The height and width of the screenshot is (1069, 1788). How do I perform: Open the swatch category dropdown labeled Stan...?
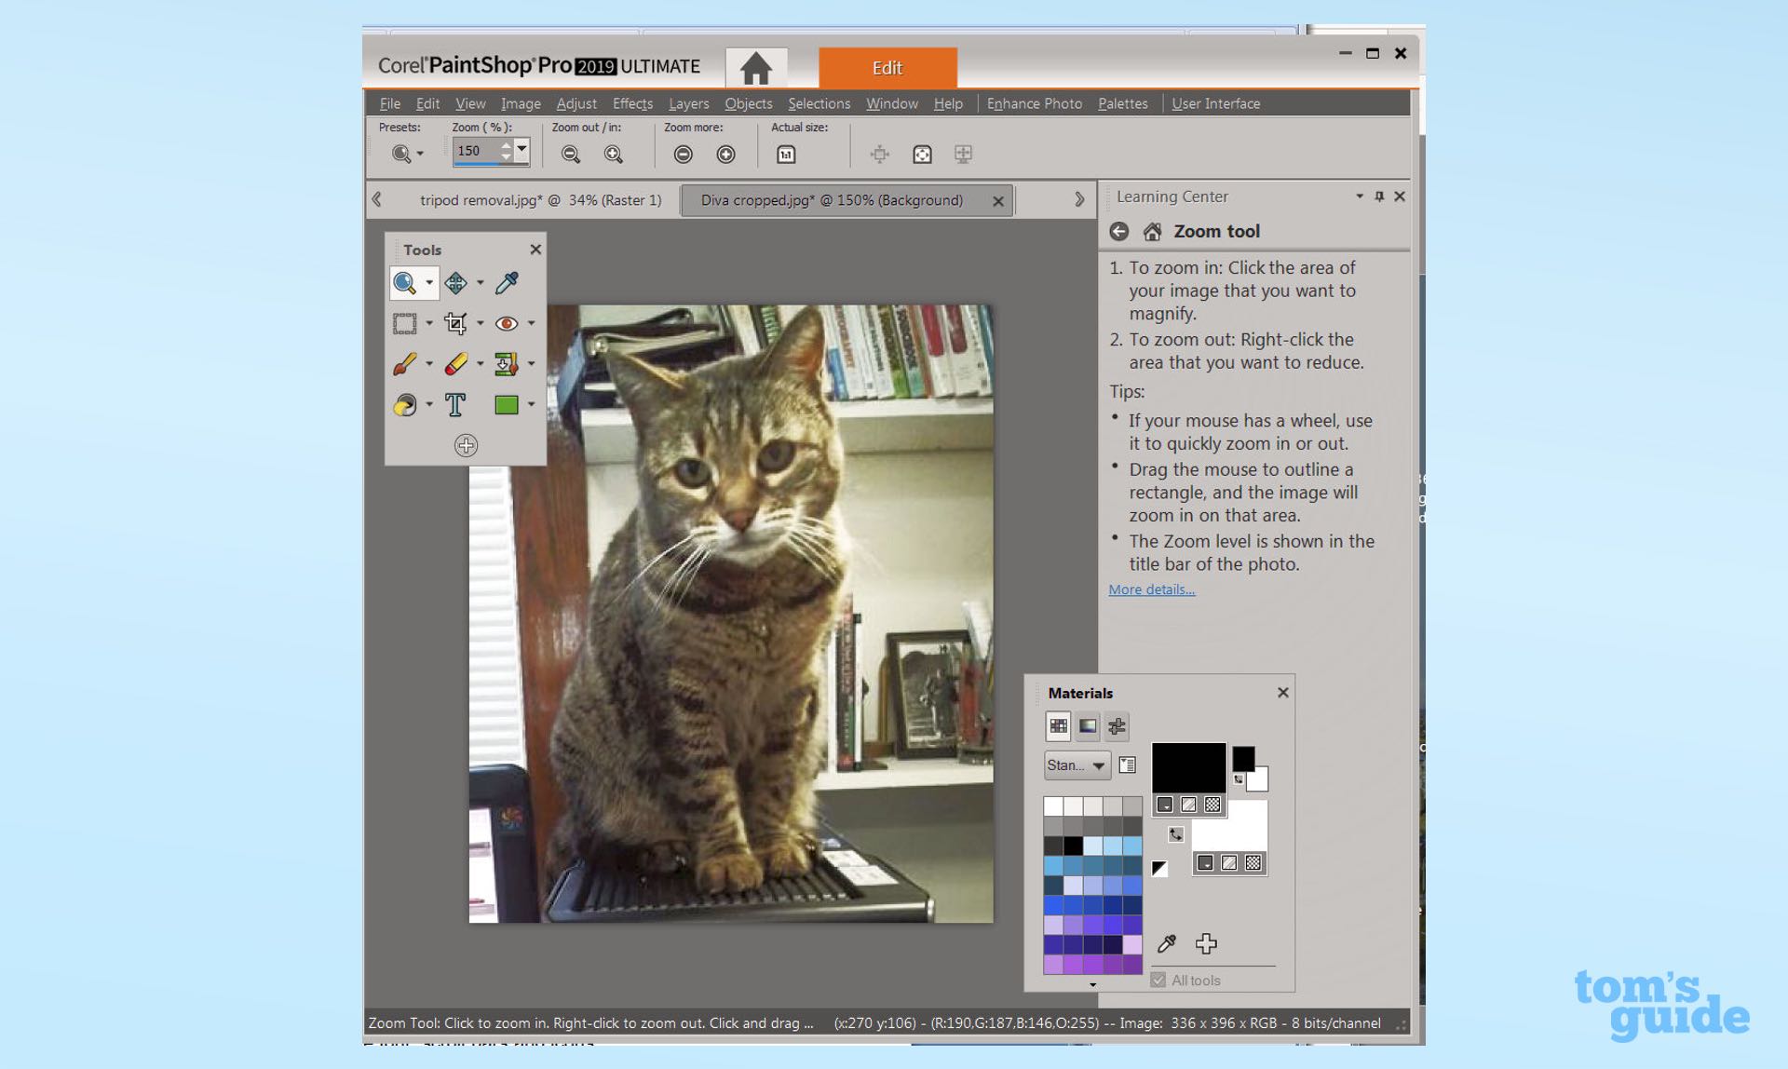click(1076, 765)
